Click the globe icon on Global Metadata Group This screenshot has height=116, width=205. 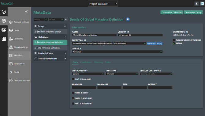tap(38, 32)
